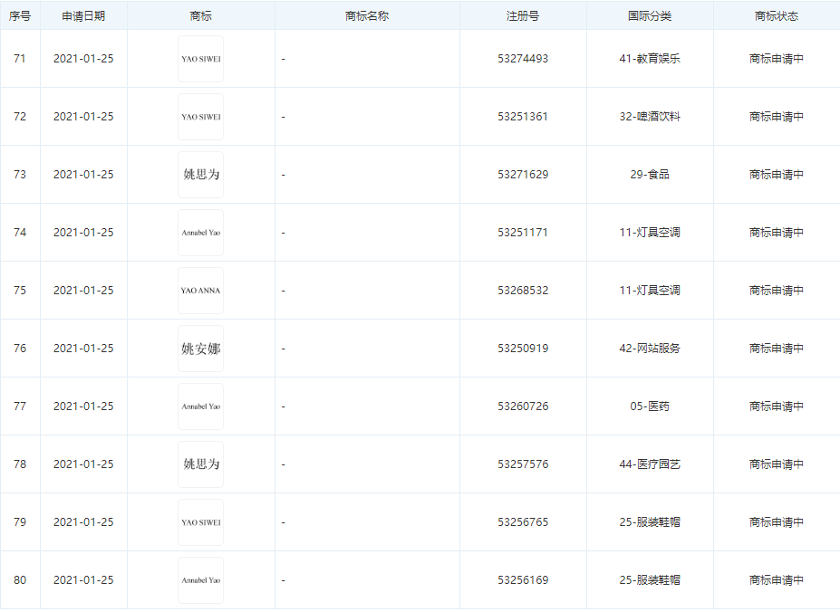Open 姚思为 trademark image in row 73

click(200, 175)
